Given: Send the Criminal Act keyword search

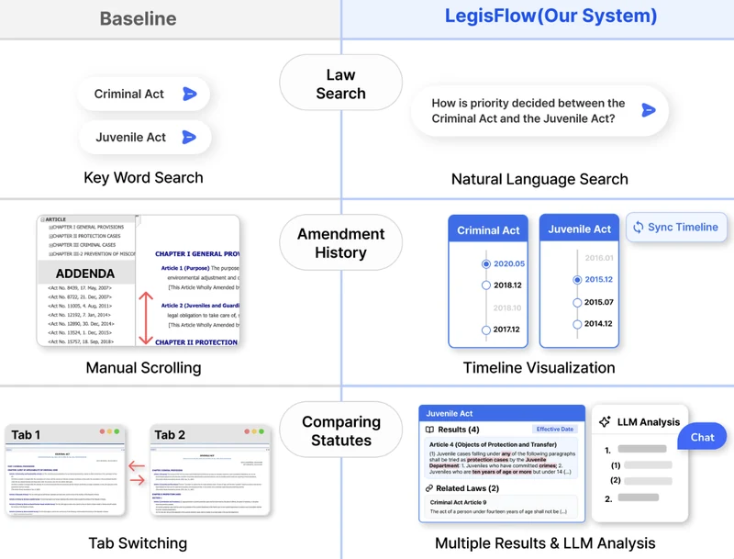Looking at the screenshot, I should pos(190,95).
